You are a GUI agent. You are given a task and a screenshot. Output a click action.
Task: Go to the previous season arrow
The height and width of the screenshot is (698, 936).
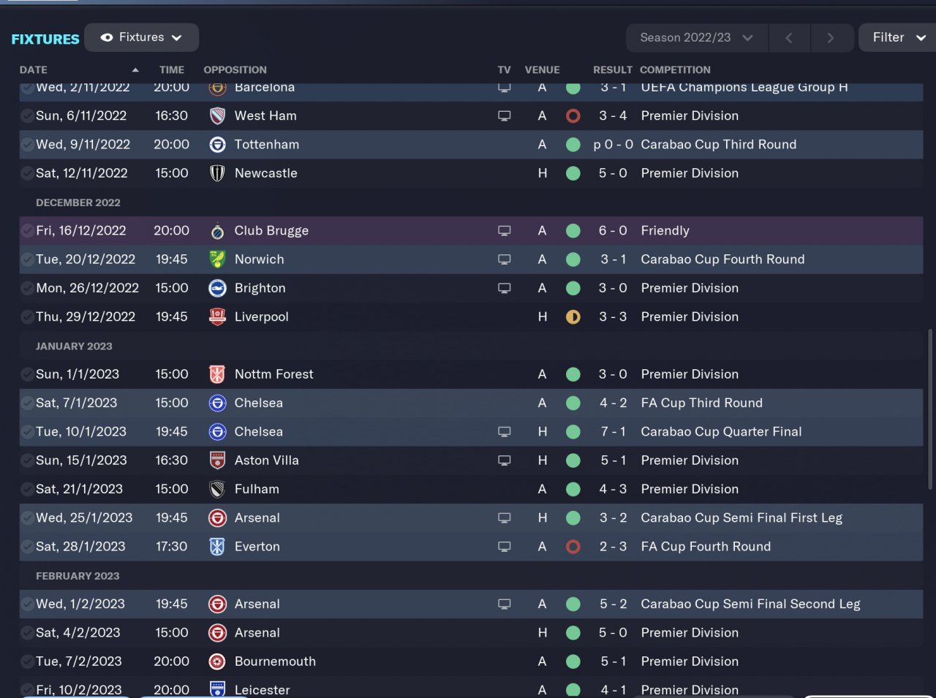[x=789, y=38]
